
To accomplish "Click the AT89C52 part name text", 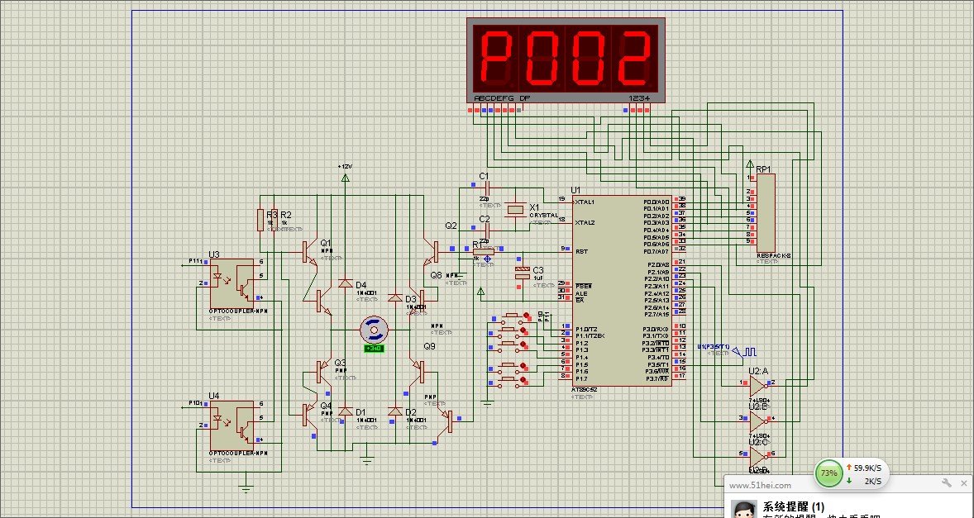I will pos(585,390).
